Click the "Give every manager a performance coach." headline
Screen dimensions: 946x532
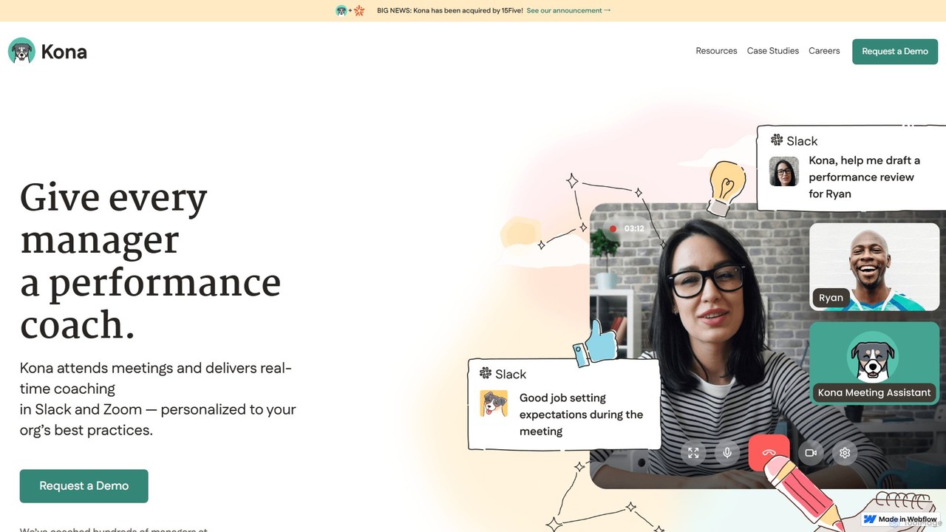[x=151, y=261]
